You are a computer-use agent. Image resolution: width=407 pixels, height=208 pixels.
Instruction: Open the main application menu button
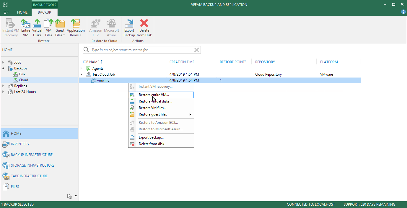point(6,12)
